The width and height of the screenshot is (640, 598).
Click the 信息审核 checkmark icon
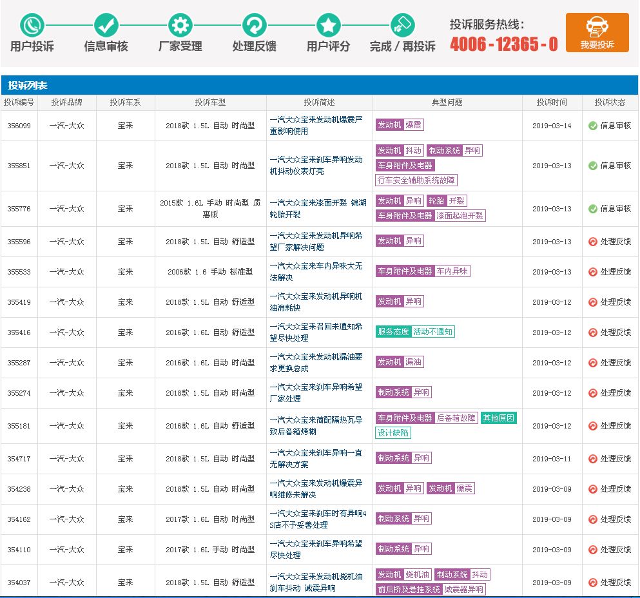pos(106,25)
